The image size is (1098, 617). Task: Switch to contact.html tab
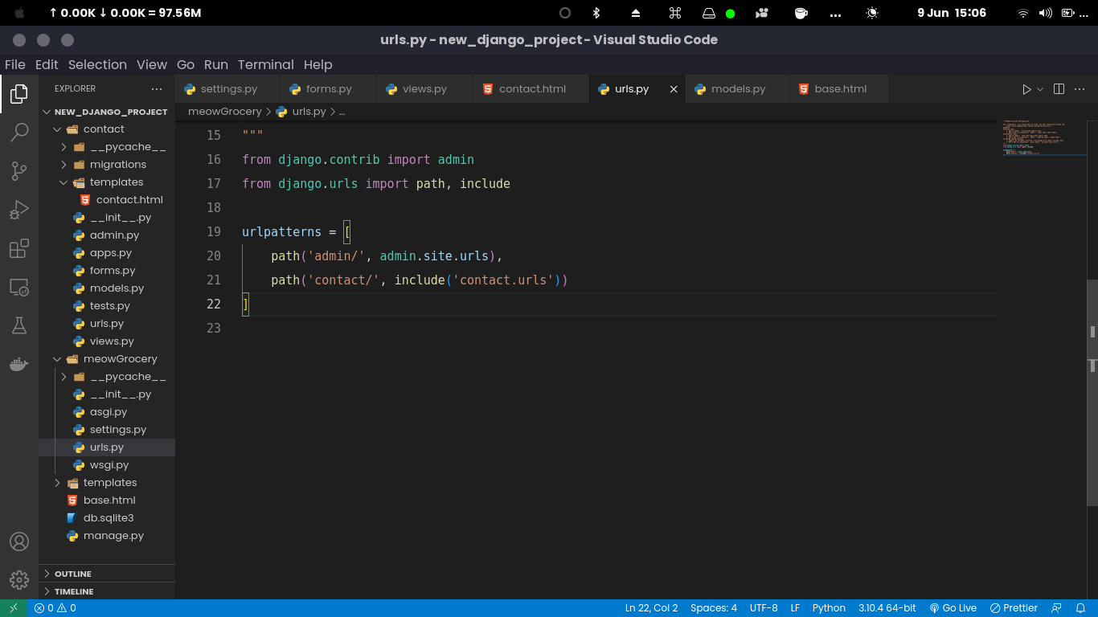click(x=531, y=89)
